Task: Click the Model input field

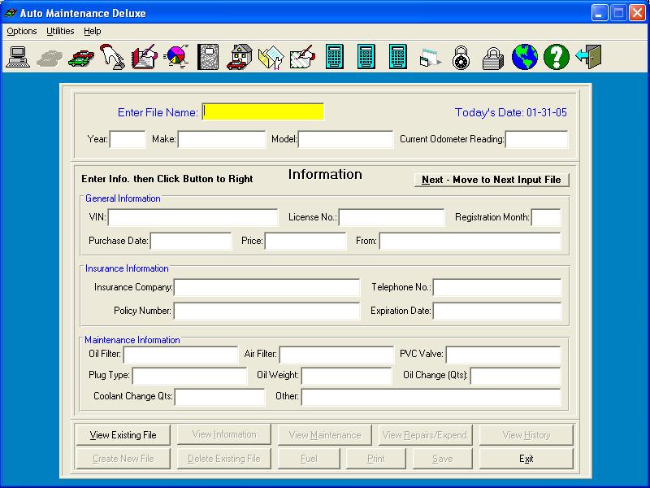Action: coord(346,139)
